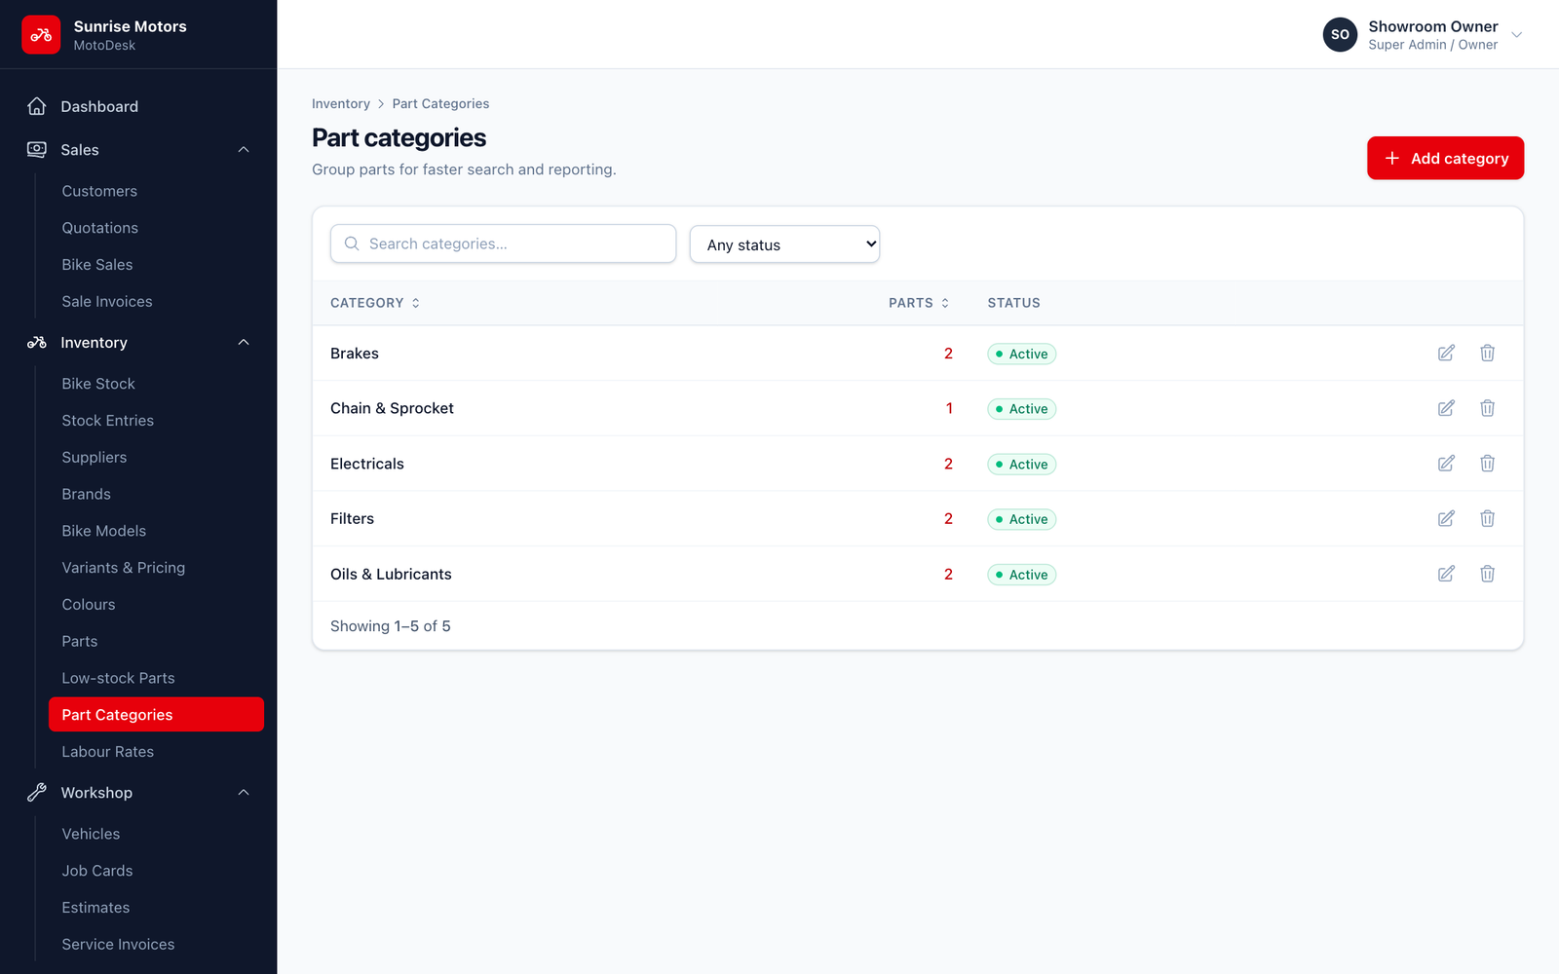The image size is (1559, 974).
Task: Collapse the Sales sidebar section
Action: (244, 149)
